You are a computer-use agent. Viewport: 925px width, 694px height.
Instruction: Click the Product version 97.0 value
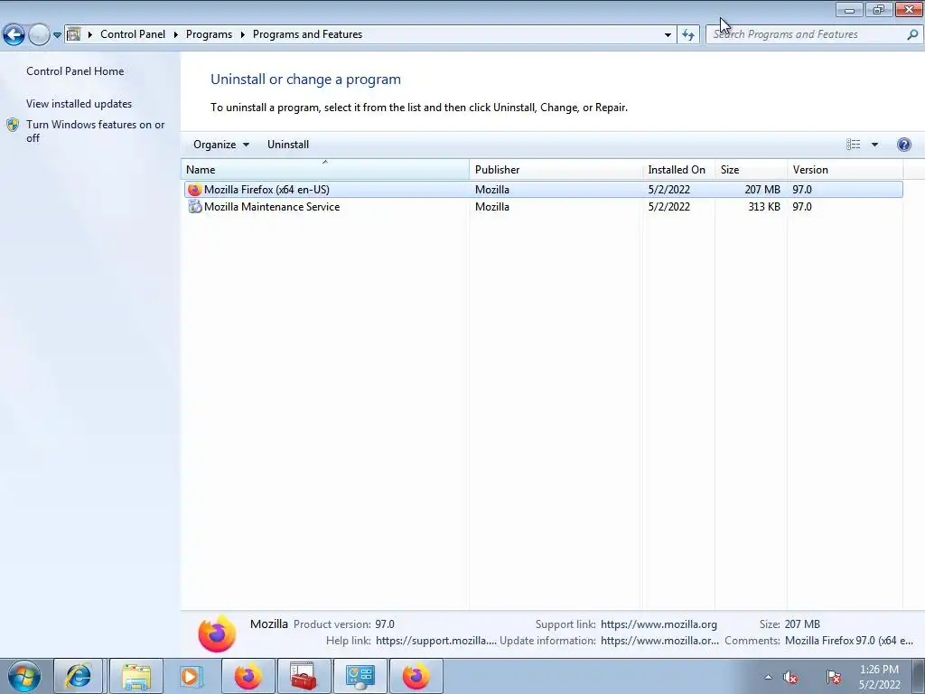coord(385,624)
